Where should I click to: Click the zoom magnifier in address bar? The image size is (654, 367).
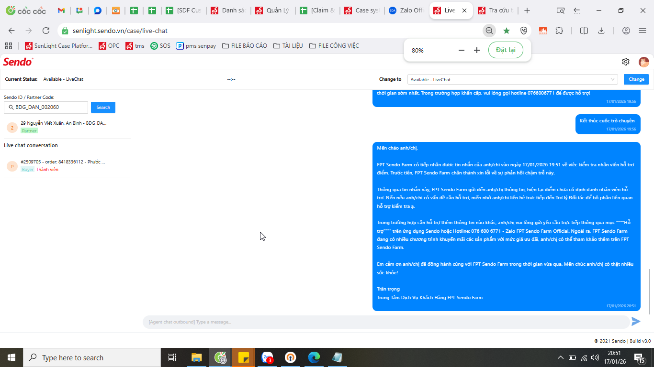[489, 31]
